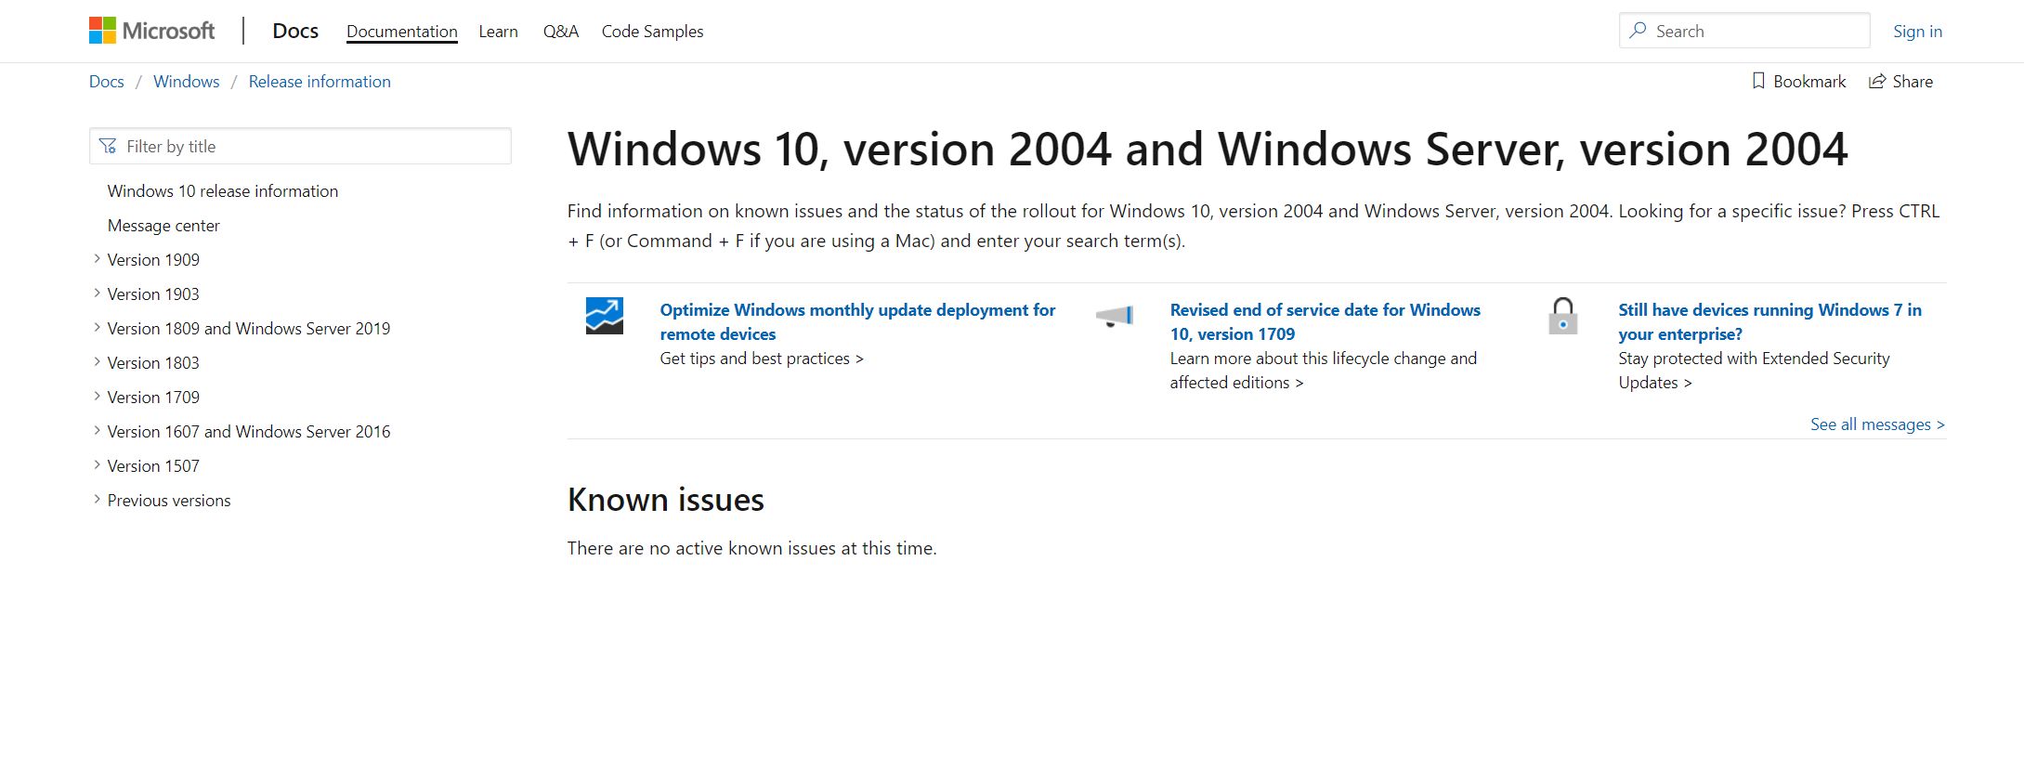This screenshot has width=2024, height=770.
Task: Open the Release information breadcrumb
Action: click(x=319, y=81)
